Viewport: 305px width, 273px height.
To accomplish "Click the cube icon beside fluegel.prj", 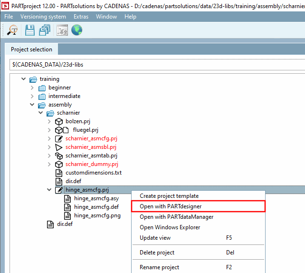I will point(59,130).
